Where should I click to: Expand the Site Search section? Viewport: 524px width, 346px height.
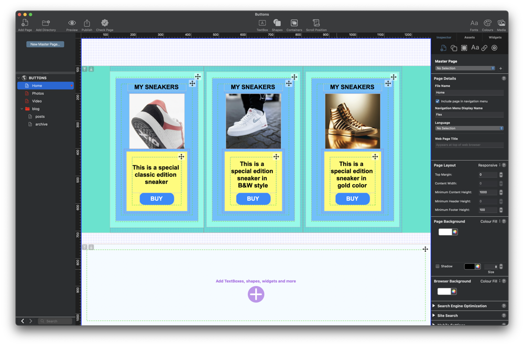click(434, 316)
